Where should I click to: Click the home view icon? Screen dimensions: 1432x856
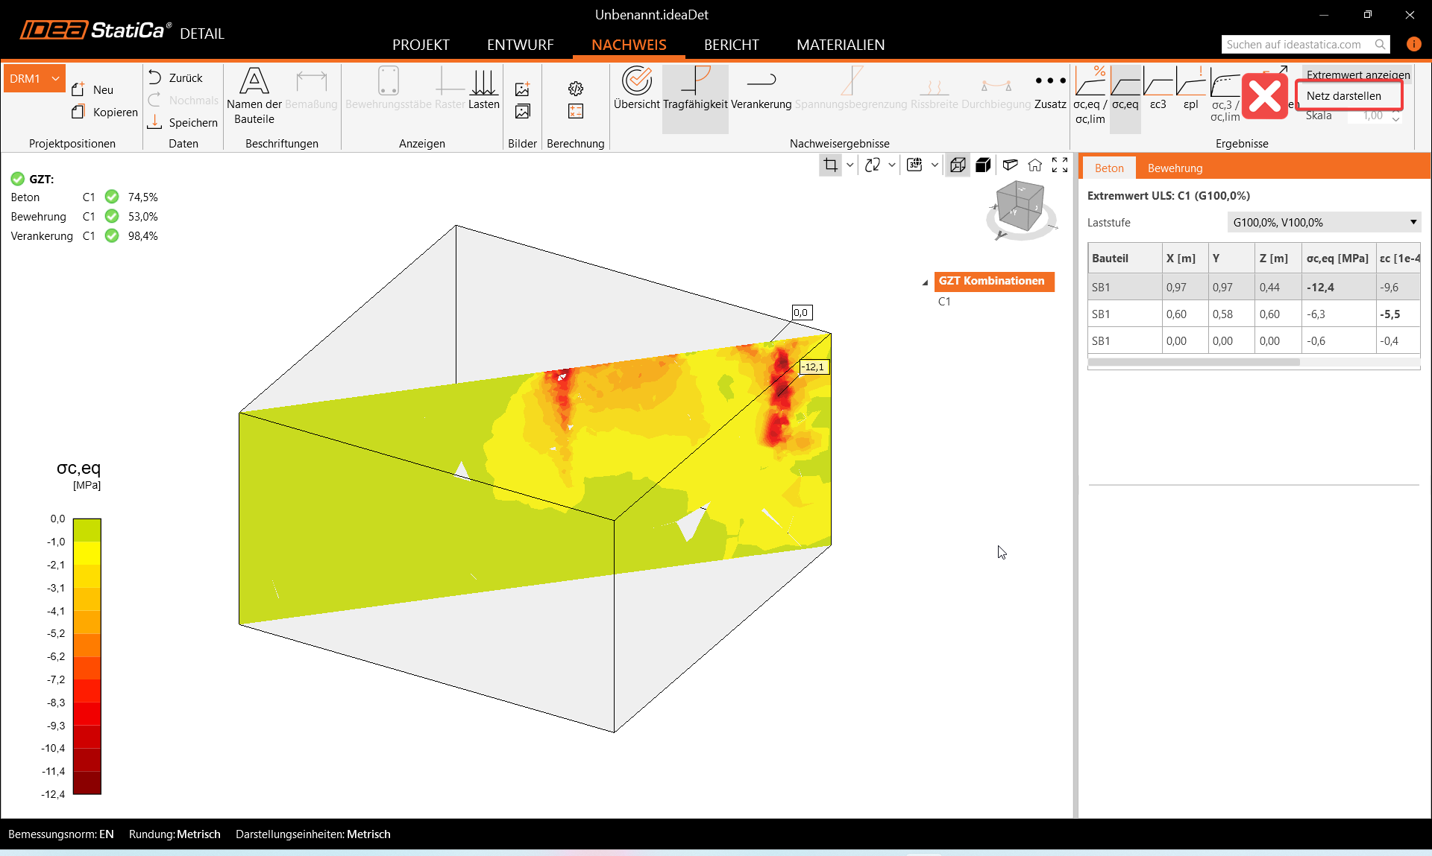pos(1034,165)
